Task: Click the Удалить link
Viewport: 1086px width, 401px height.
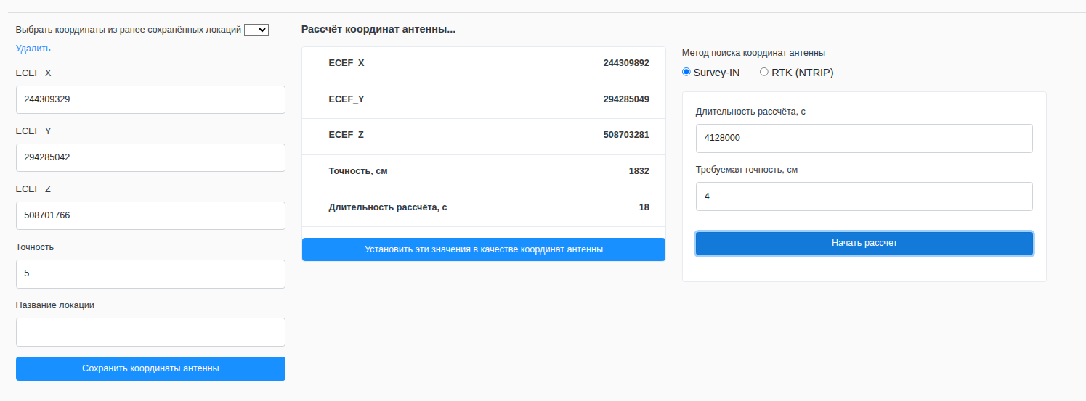Action: click(33, 49)
